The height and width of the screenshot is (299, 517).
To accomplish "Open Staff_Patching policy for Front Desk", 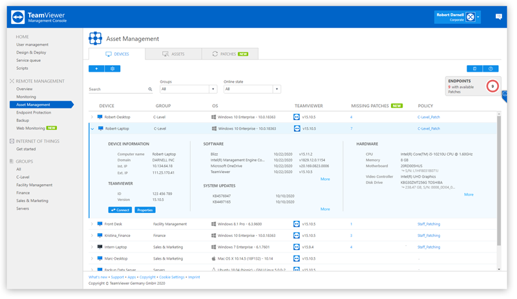I will click(x=428, y=224).
